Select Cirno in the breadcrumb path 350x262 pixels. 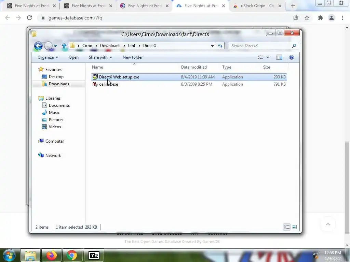pyautogui.click(x=87, y=46)
